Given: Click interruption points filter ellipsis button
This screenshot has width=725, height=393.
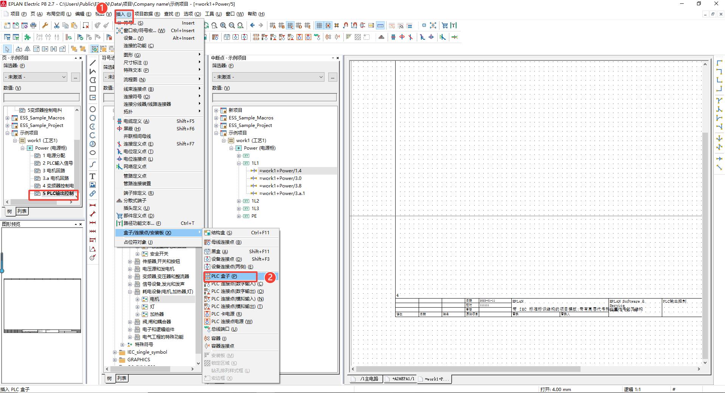Looking at the screenshot, I should (332, 77).
